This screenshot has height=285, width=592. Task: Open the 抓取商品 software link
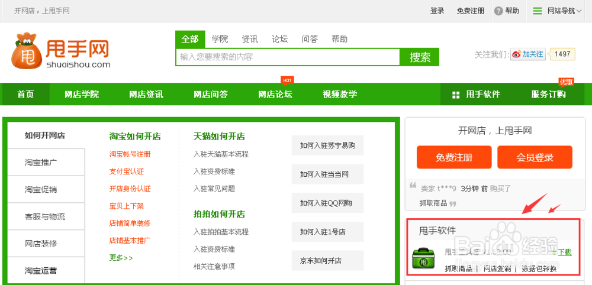click(458, 269)
